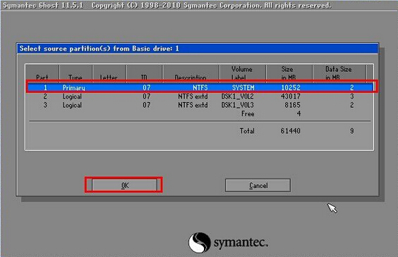Click the Data Size in MB header
This screenshot has height=257, width=398.
click(339, 74)
